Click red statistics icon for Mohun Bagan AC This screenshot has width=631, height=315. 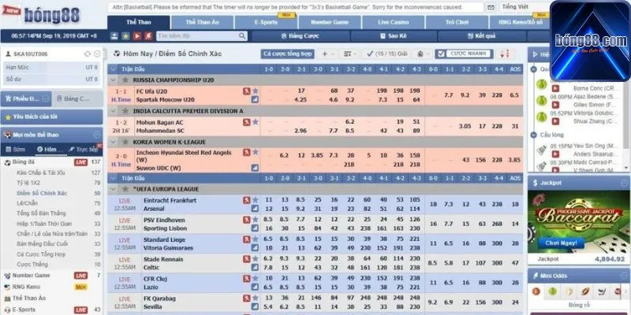247,122
